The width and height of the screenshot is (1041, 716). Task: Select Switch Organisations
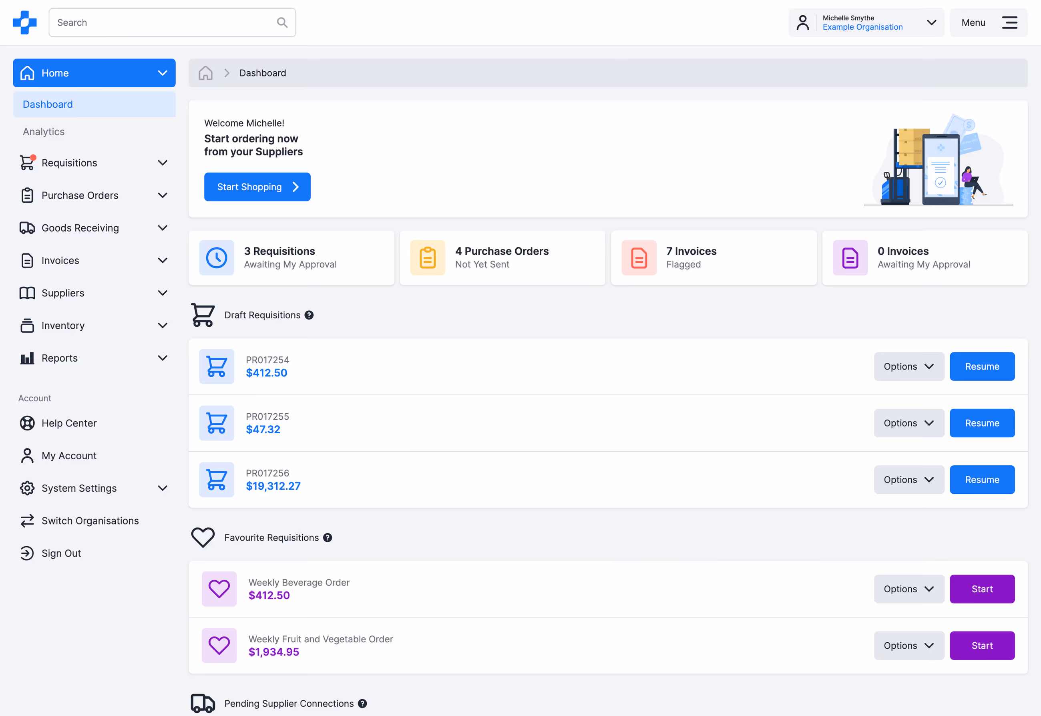pyautogui.click(x=90, y=521)
